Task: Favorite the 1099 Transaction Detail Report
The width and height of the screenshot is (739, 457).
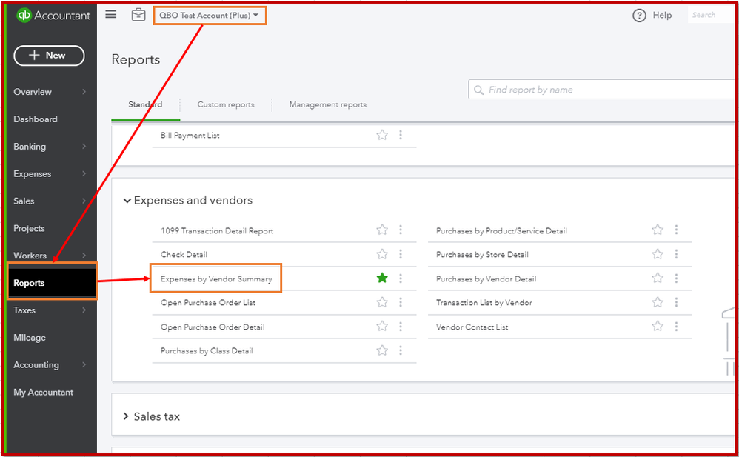Action: (382, 230)
